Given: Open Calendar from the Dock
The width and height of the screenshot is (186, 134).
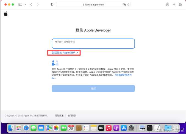Looking at the screenshot, I should 71,128.
